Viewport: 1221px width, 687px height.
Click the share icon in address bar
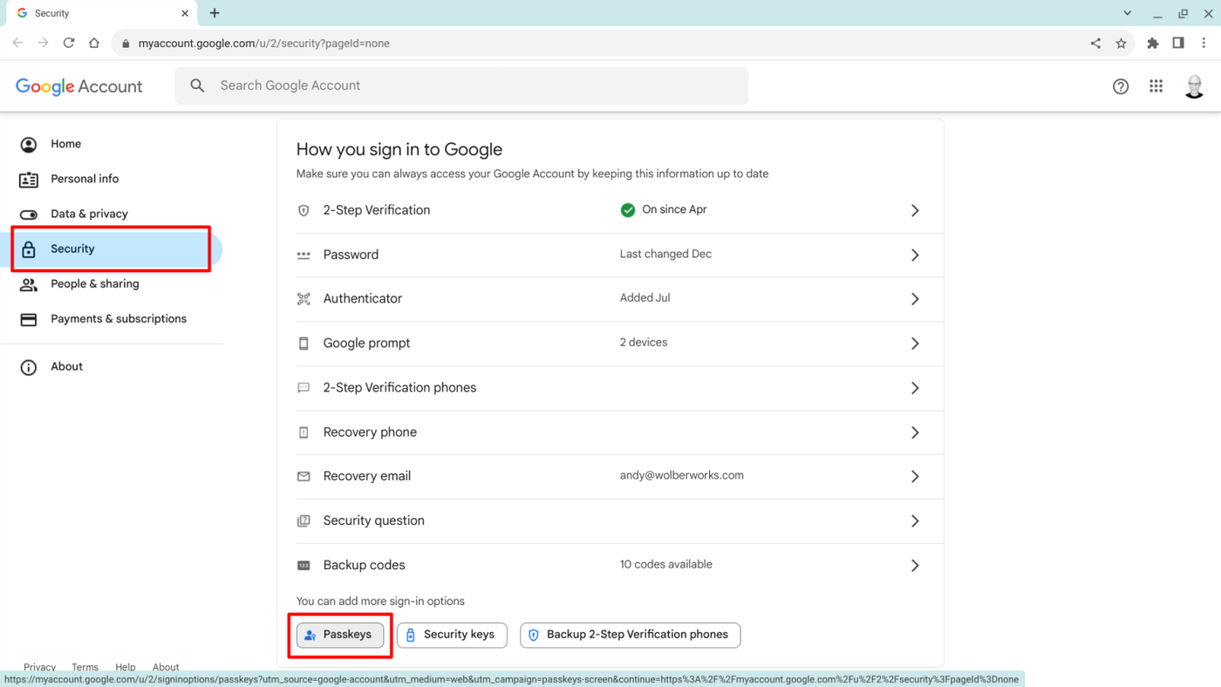(1095, 43)
